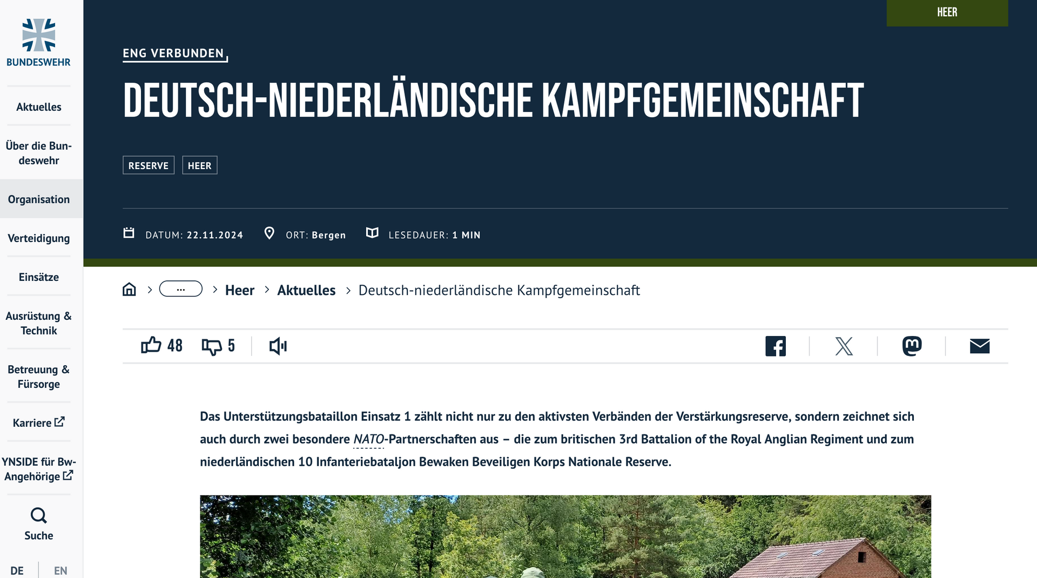Click the location text Bergen
Image resolution: width=1037 pixels, height=578 pixels.
point(329,235)
